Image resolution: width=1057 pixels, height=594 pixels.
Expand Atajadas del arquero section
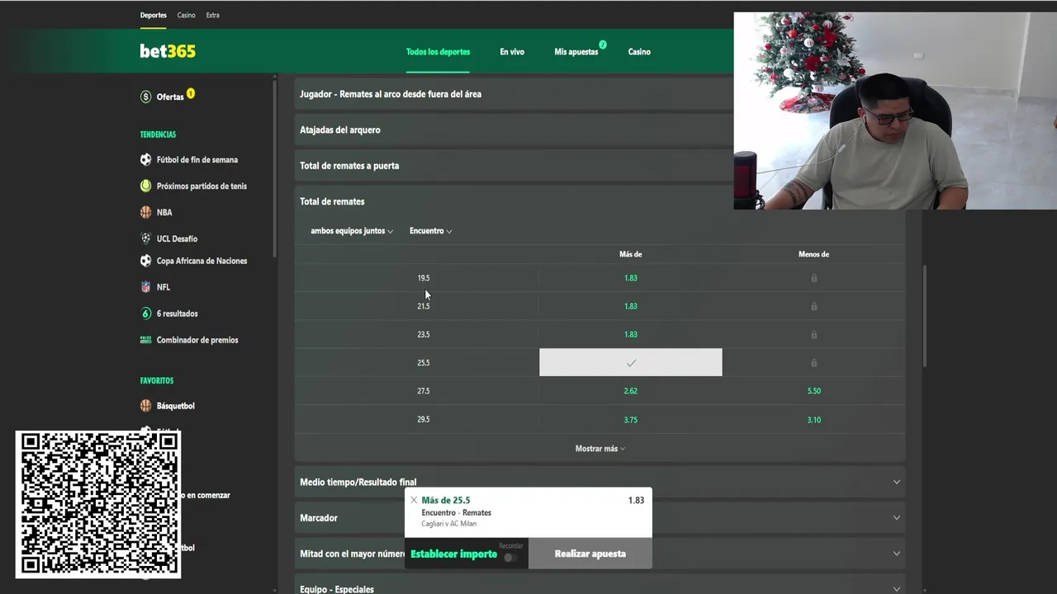pos(514,130)
